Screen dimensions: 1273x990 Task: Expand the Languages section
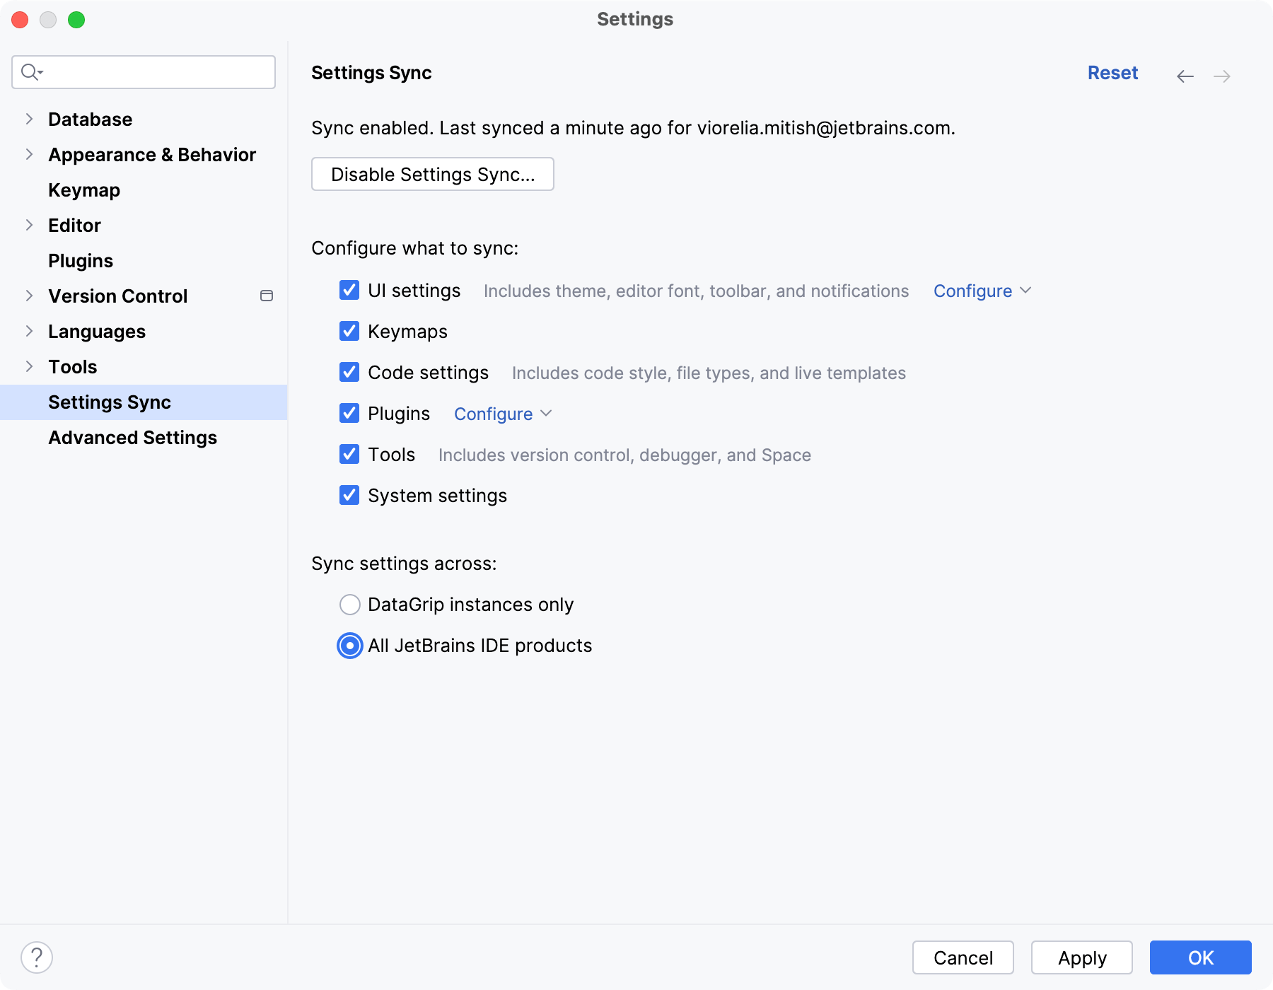click(x=29, y=331)
